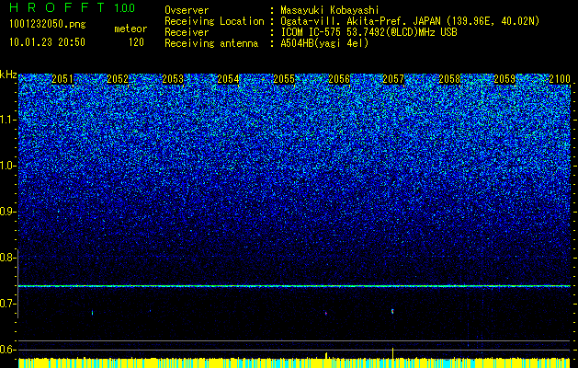Click the receiver ICOM IC-575 text
578x368 pixels.
312,32
